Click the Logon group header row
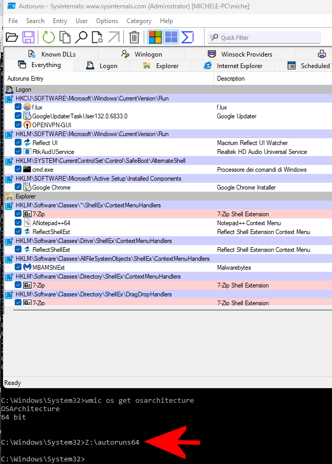 168,90
